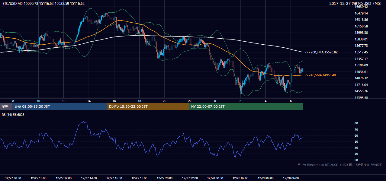The image size is (386, 181).
Task: Pick the 12/28 06:00 date label
Action: click(291, 178)
